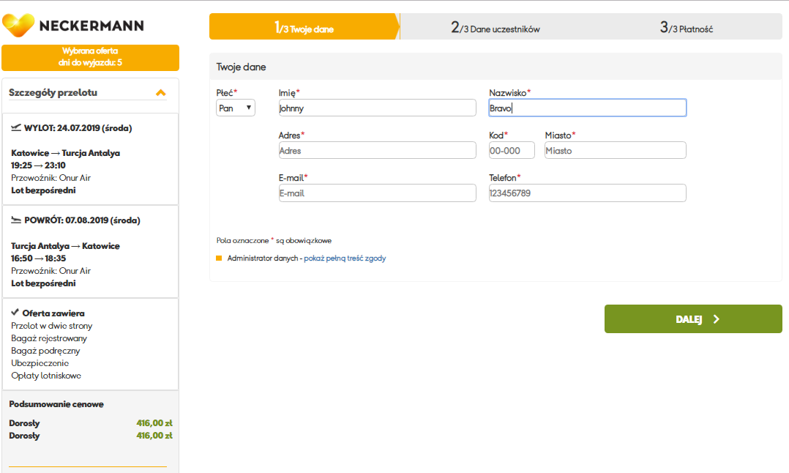Click return time 16:50 → 18:35
Viewport: 789px width, 473px height.
pos(38,258)
